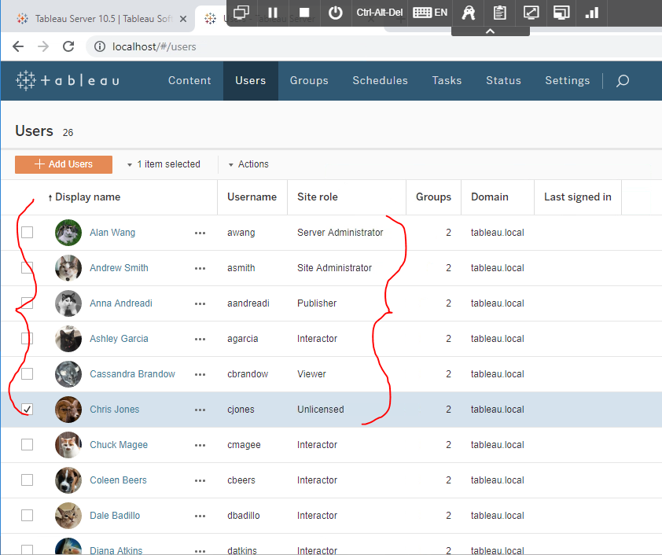Open the keyboard EN language selector
Viewport: 662px width, 555px height.
pos(430,13)
